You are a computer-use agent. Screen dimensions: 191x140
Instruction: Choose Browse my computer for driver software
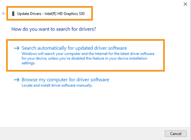[65, 80]
